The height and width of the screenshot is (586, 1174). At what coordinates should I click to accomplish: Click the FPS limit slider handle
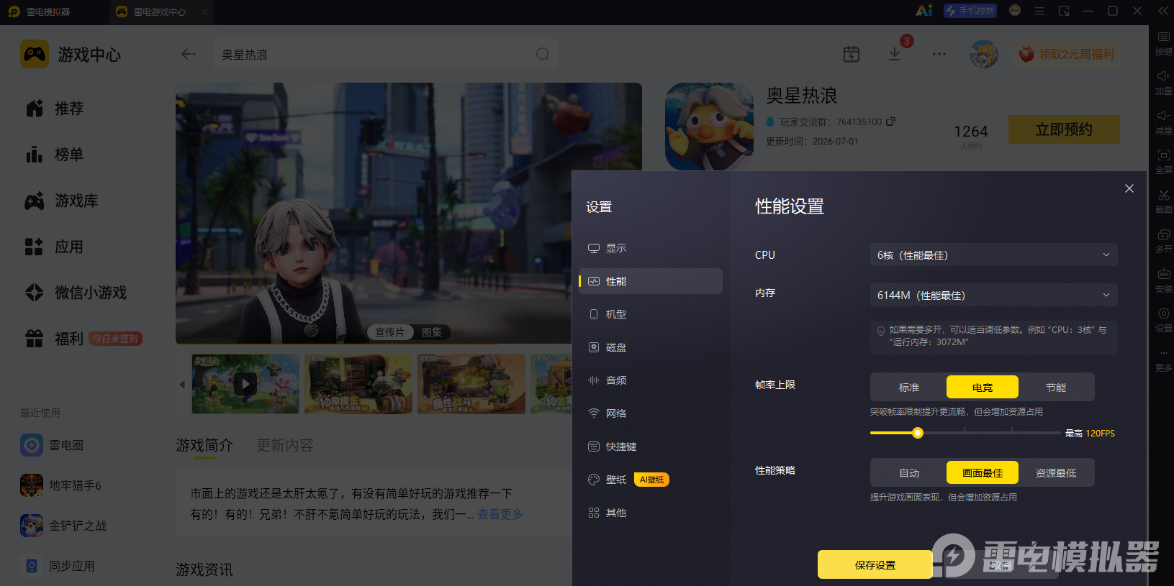(917, 433)
